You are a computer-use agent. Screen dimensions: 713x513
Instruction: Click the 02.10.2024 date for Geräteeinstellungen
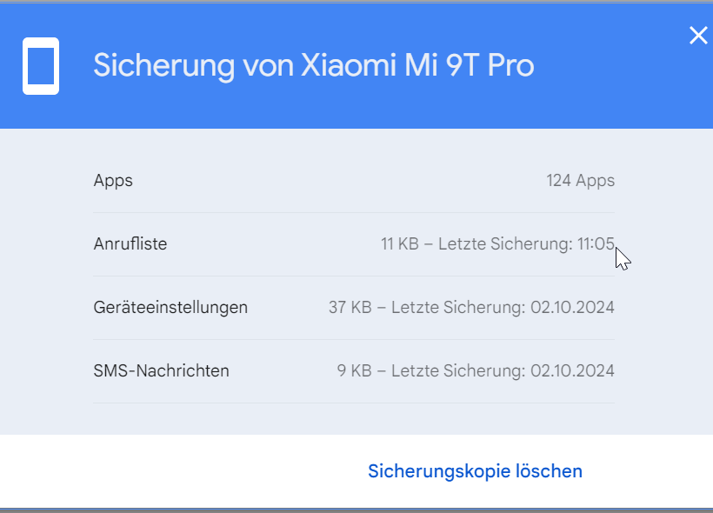(x=572, y=308)
